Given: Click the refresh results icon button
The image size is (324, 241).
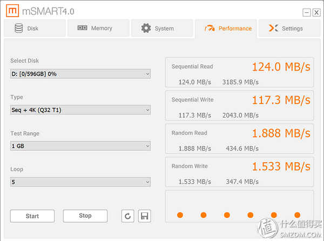Looking at the screenshot, I should click(x=127, y=216).
